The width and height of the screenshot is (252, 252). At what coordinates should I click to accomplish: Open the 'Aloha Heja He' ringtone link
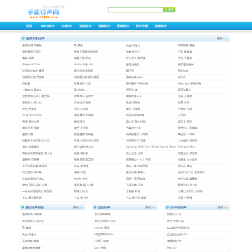point(83,64)
